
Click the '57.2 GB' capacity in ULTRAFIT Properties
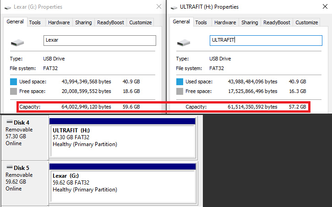point(298,107)
